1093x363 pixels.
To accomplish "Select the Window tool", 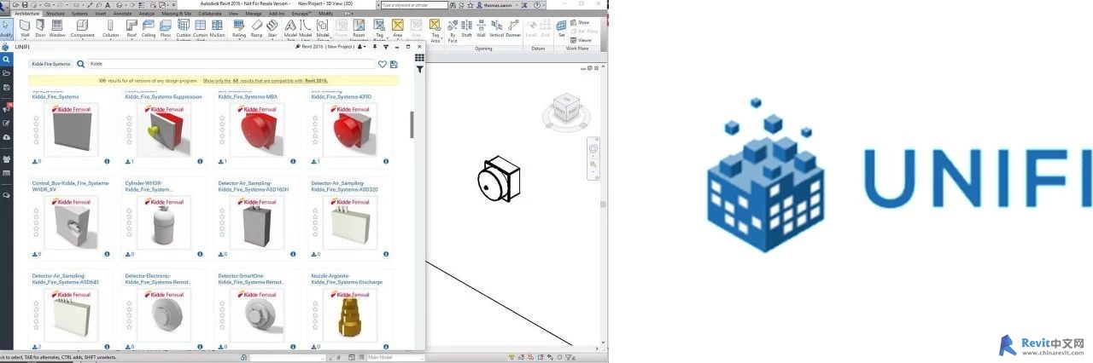I will [x=57, y=29].
